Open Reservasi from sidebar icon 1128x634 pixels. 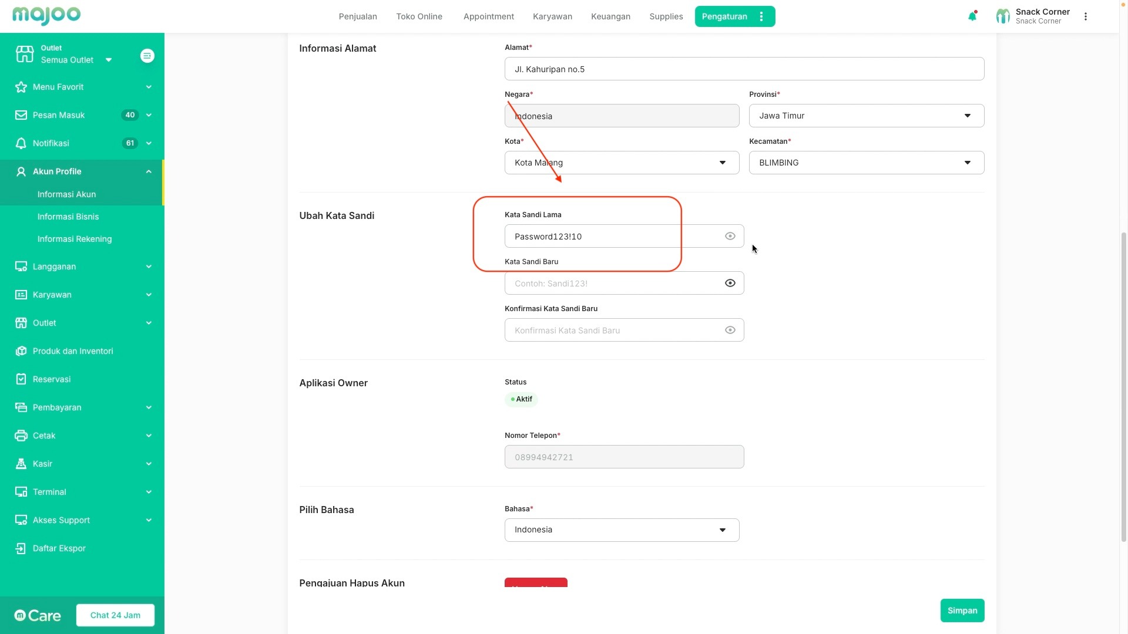(21, 379)
